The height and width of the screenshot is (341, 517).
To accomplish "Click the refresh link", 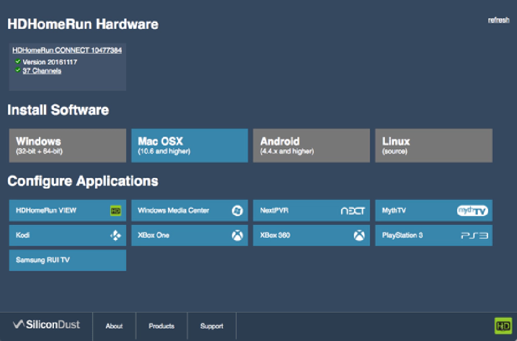I will tap(498, 20).
